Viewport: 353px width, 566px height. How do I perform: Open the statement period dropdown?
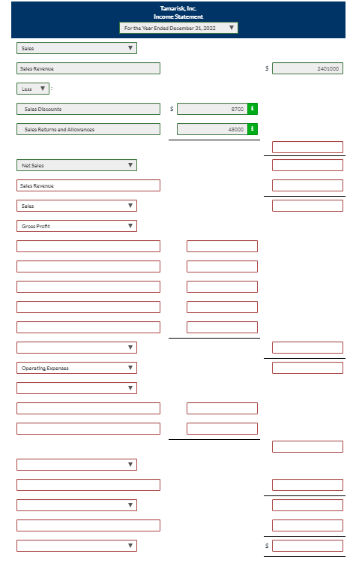pyautogui.click(x=178, y=28)
